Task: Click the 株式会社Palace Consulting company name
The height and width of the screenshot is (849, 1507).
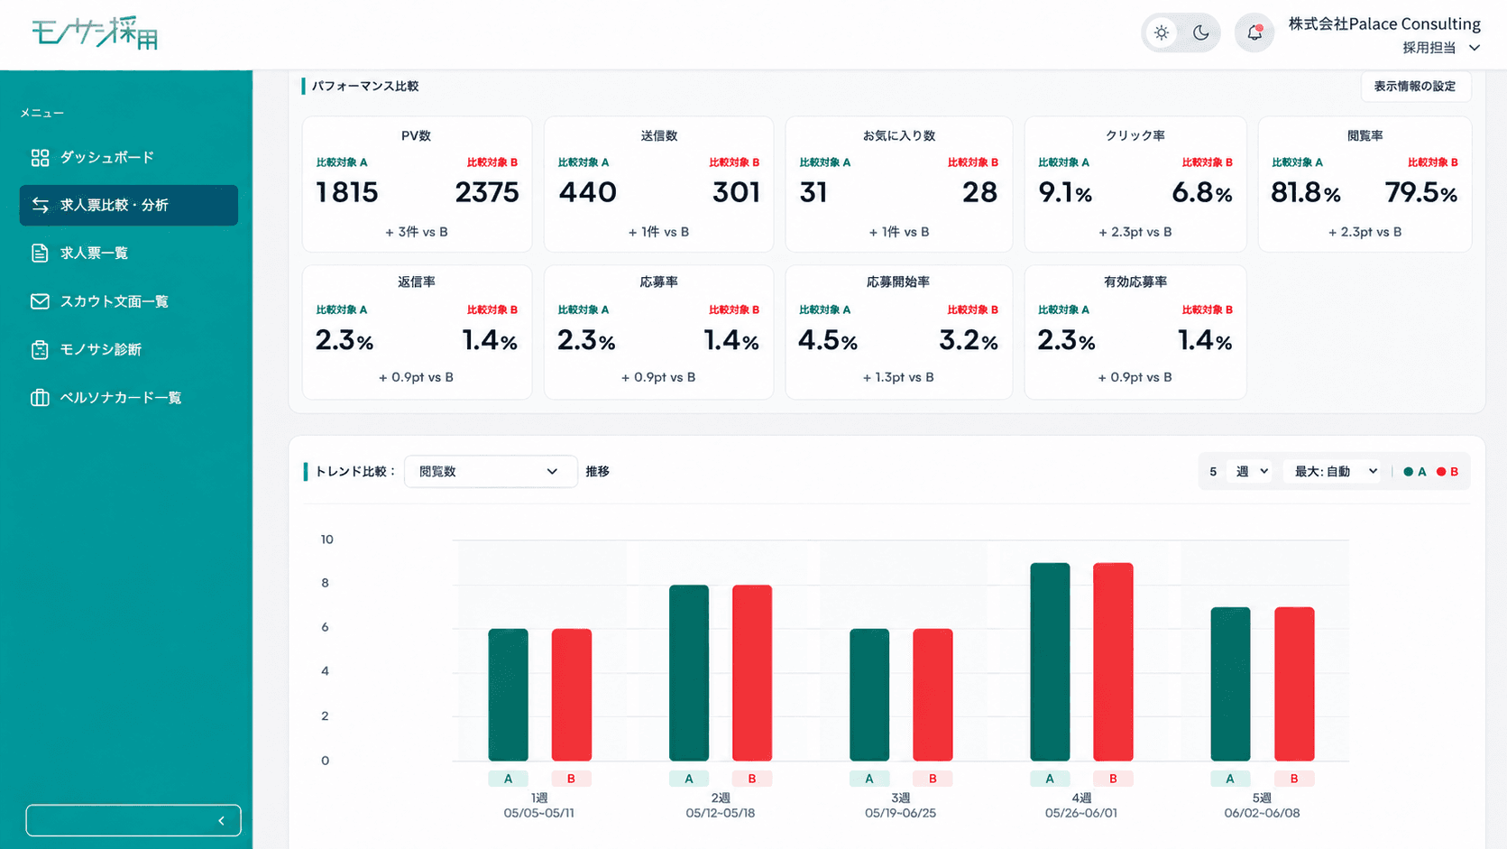Action: pyautogui.click(x=1384, y=23)
